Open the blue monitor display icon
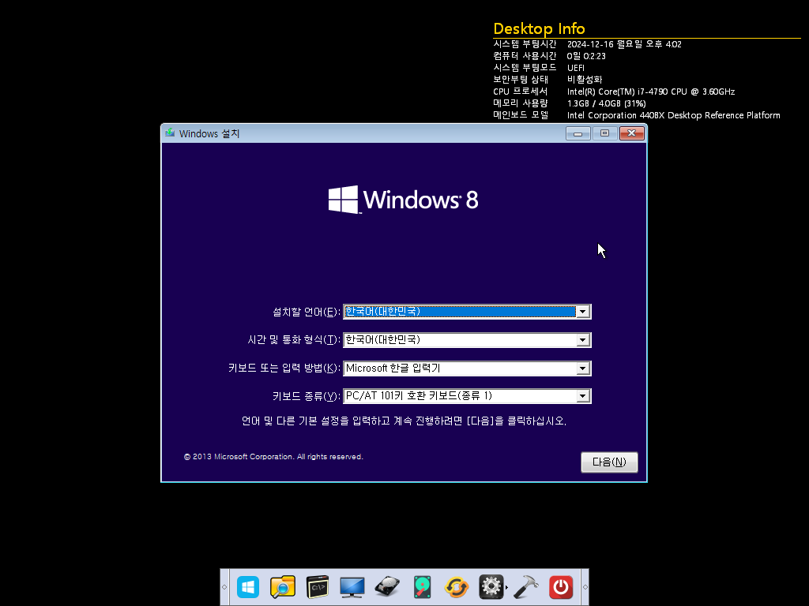The width and height of the screenshot is (809, 606). click(x=352, y=587)
